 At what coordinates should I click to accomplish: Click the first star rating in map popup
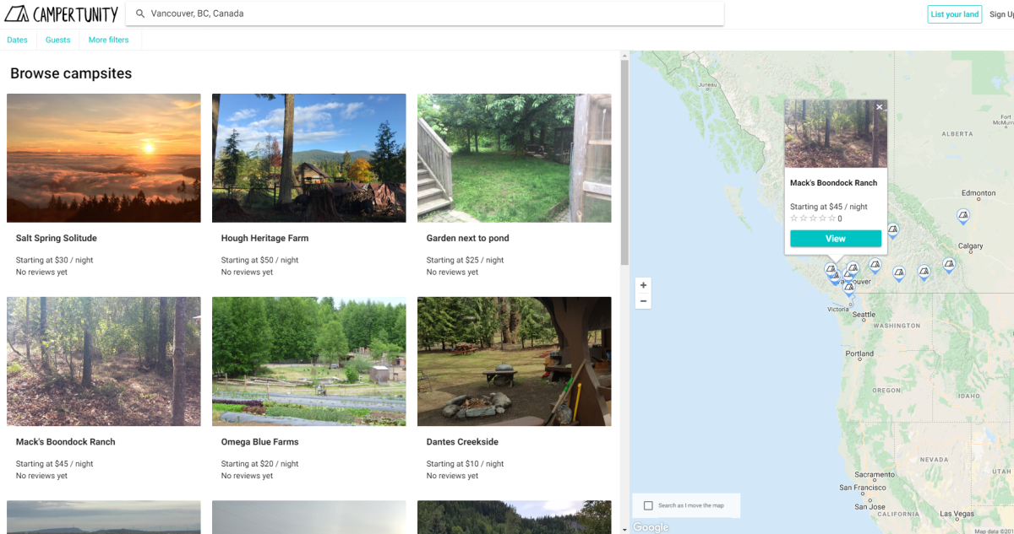coord(793,218)
